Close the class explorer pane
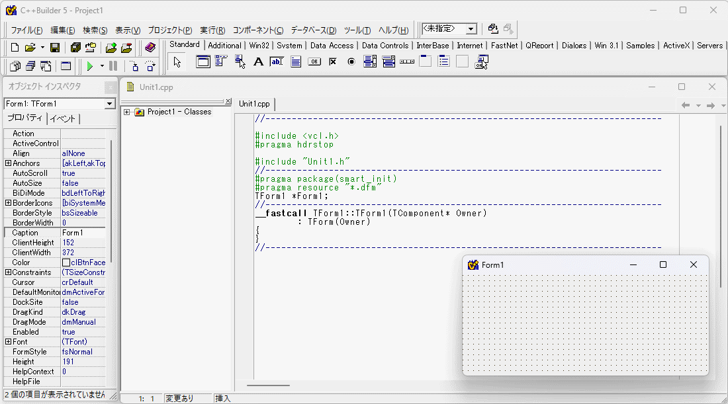728x404 pixels. pyautogui.click(x=228, y=101)
